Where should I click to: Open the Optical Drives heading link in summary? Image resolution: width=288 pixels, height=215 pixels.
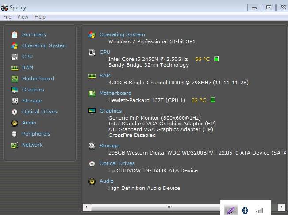pos(117,163)
